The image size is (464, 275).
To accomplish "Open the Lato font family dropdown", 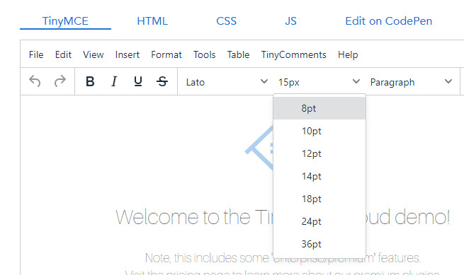I will tap(227, 82).
